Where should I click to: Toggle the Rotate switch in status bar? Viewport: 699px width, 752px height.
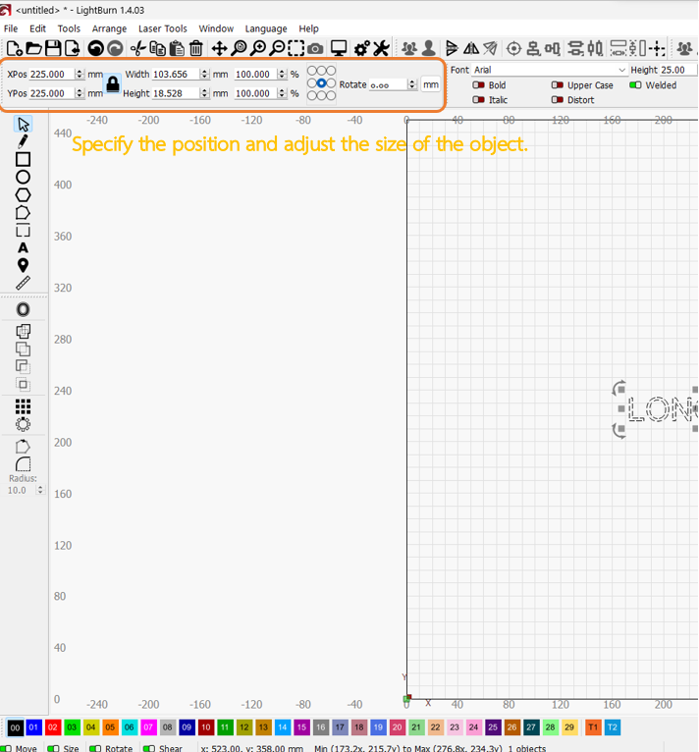tap(95, 748)
